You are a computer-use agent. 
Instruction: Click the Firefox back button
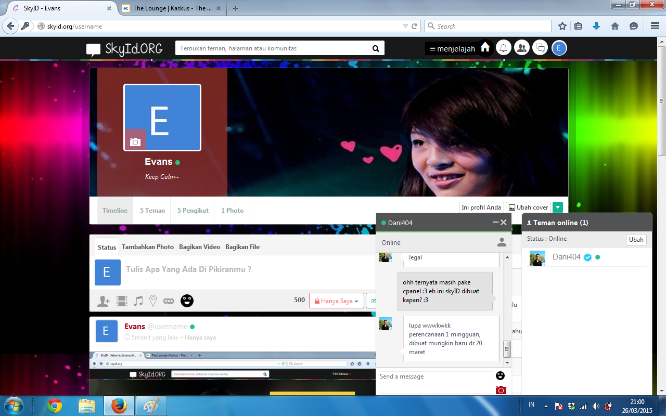pyautogui.click(x=10, y=26)
